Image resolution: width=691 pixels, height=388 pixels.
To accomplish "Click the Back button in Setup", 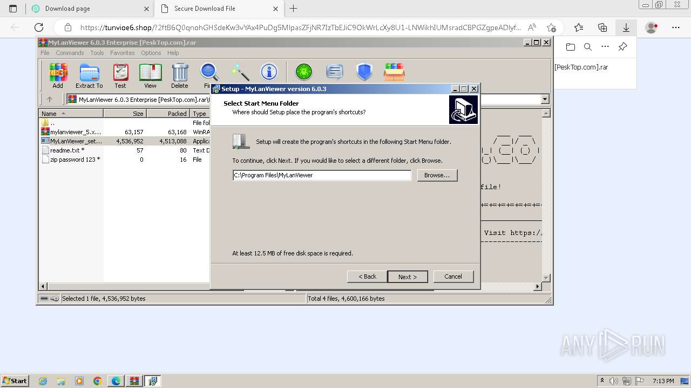I will (x=367, y=276).
